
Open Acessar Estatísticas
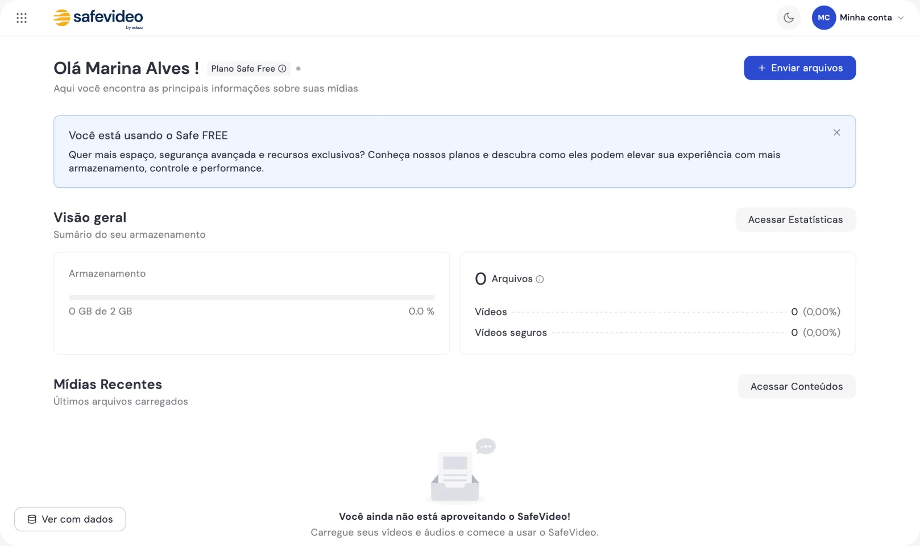pyautogui.click(x=795, y=220)
